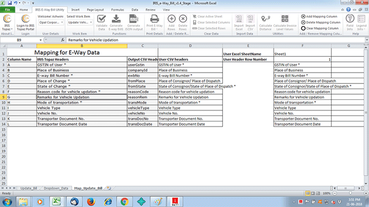This screenshot has width=369, height=207.
Task: Expand the formula bar
Action: click(x=367, y=40)
